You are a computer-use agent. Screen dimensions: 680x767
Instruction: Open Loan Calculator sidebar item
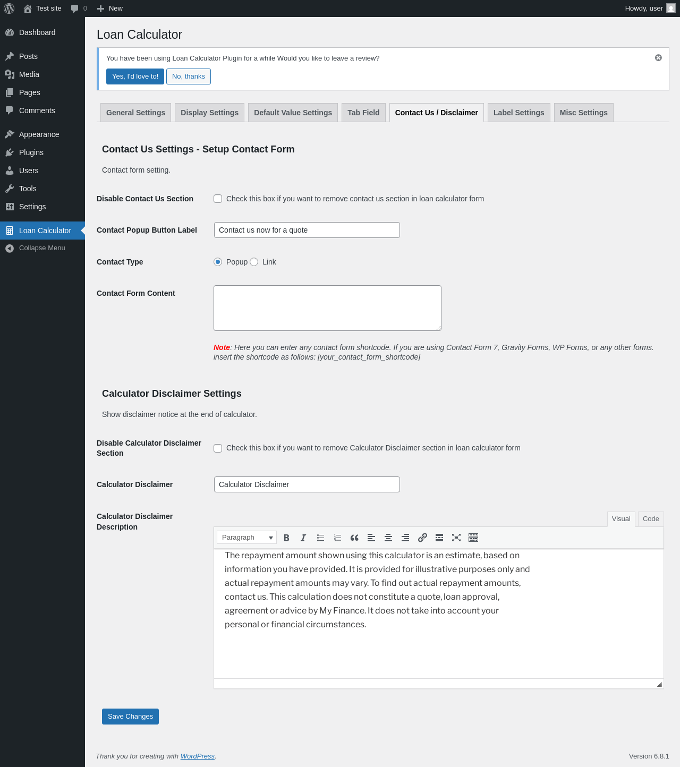point(42,231)
